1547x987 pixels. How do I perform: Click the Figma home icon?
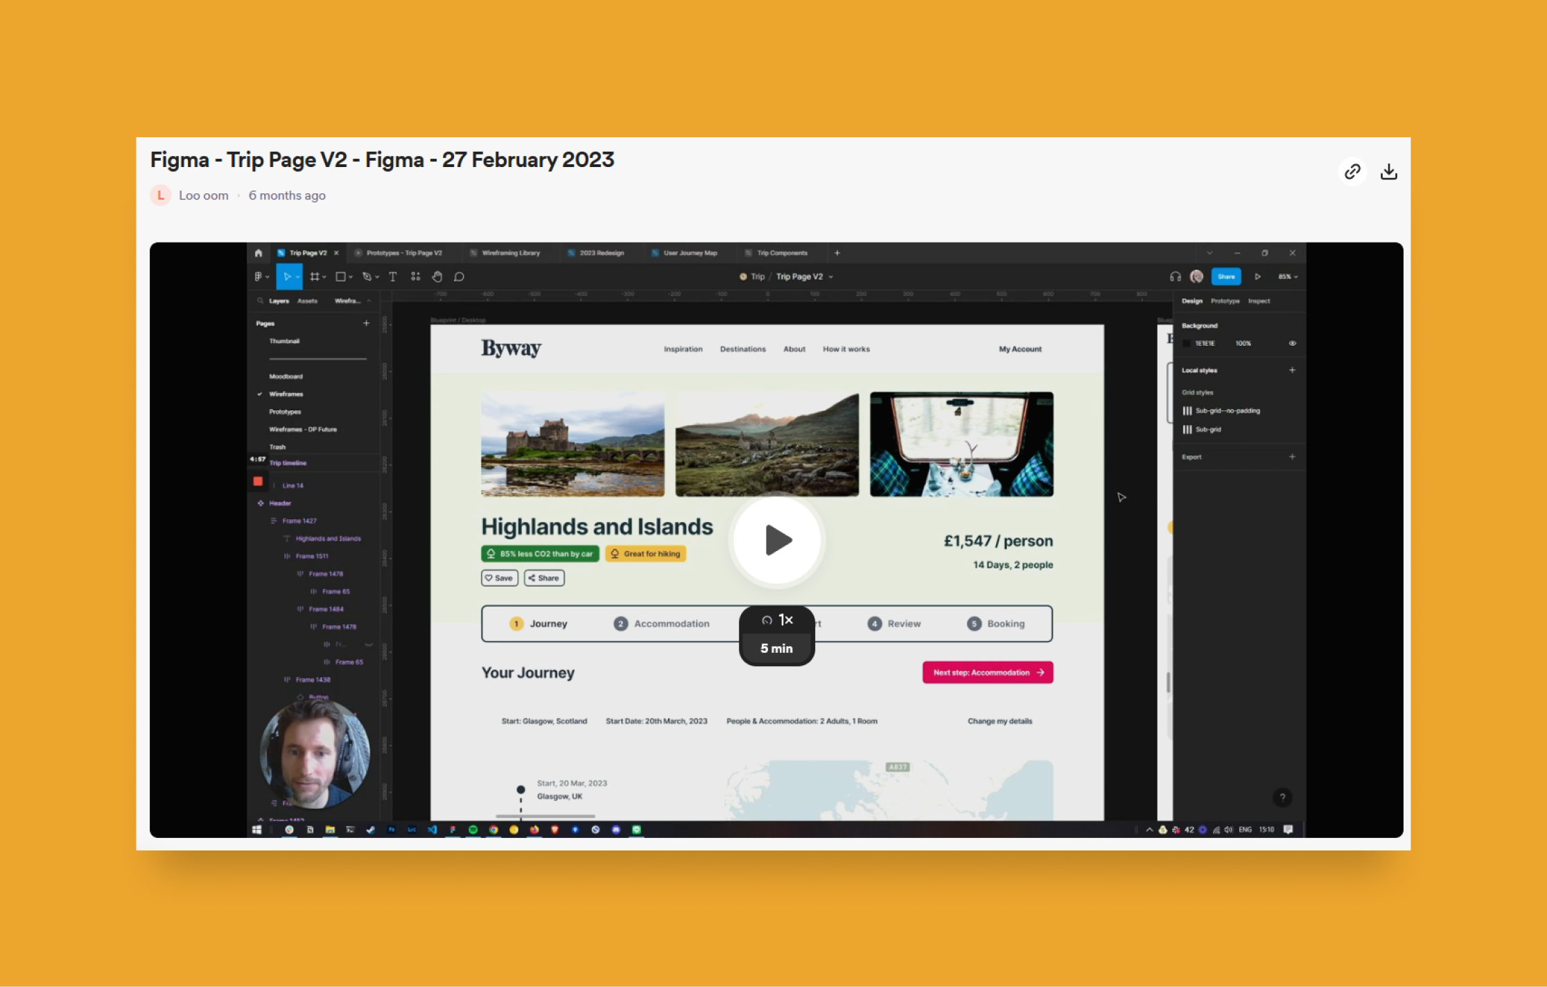point(259,253)
